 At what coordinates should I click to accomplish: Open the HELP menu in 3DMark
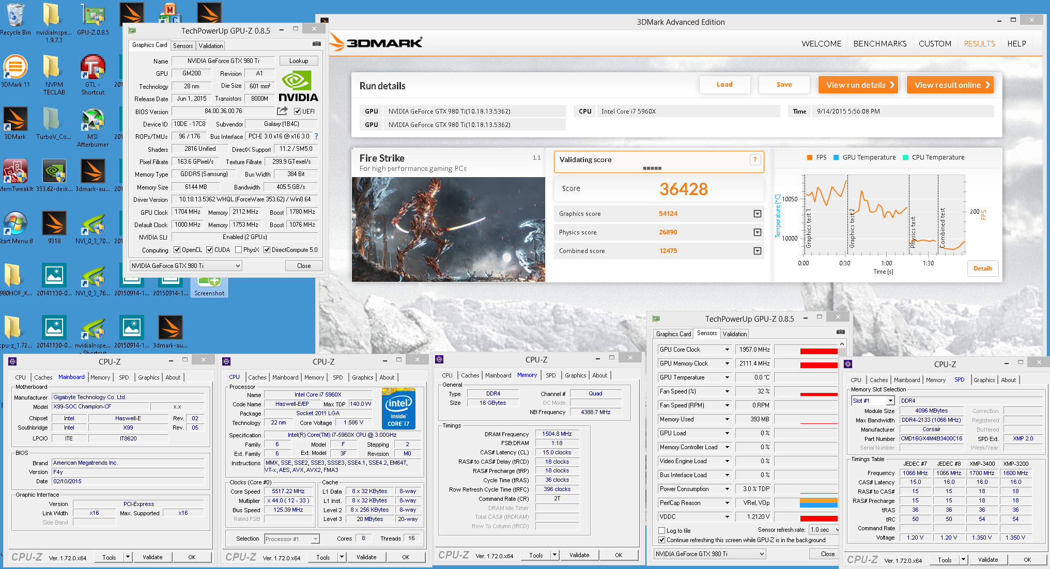click(1016, 44)
